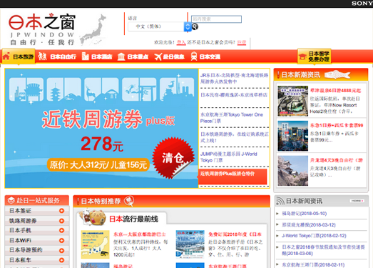Open the 日本交通 menu item
This screenshot has width=373, height=268.
coord(210,56)
